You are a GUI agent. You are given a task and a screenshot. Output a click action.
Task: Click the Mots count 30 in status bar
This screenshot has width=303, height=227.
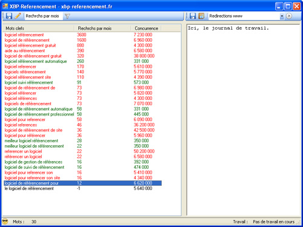point(34,222)
